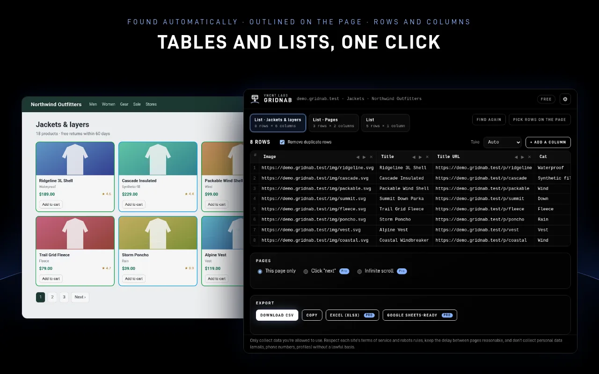Click the Copy export button

tap(312, 315)
